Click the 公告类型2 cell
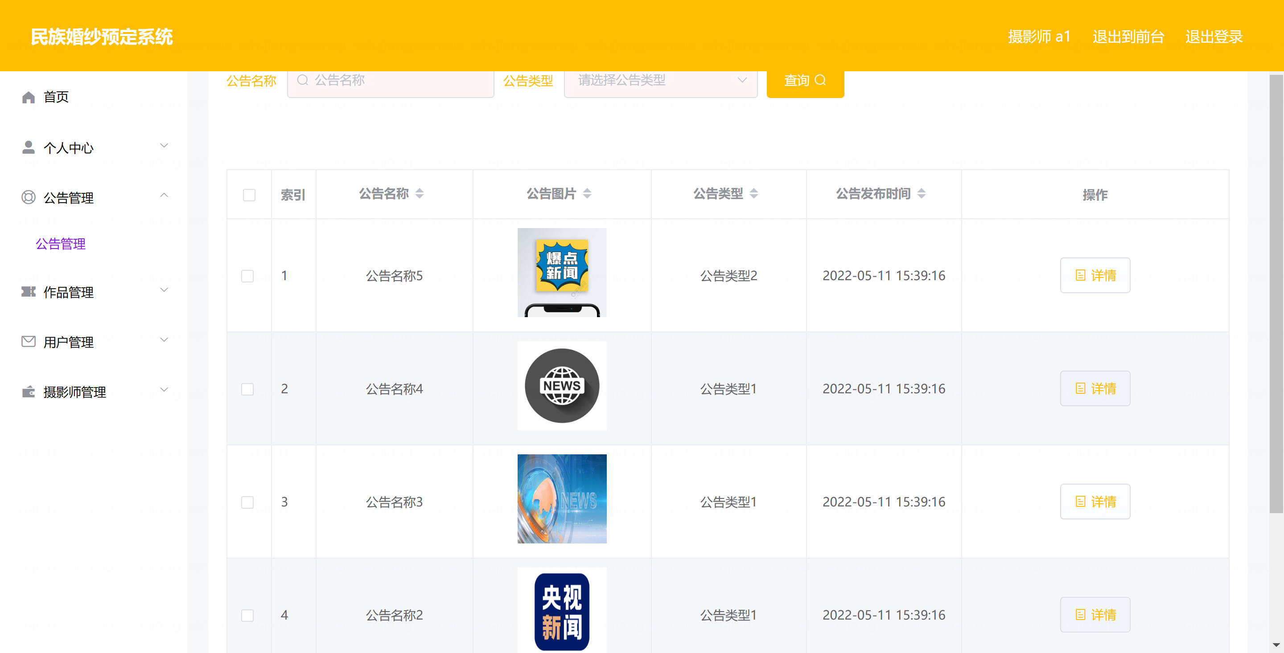The width and height of the screenshot is (1284, 653). click(728, 276)
